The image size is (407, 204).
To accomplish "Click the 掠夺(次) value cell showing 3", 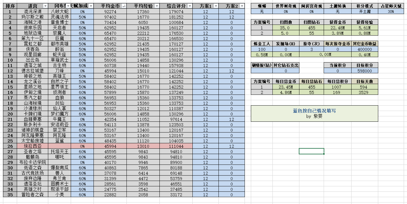I will [312, 49].
